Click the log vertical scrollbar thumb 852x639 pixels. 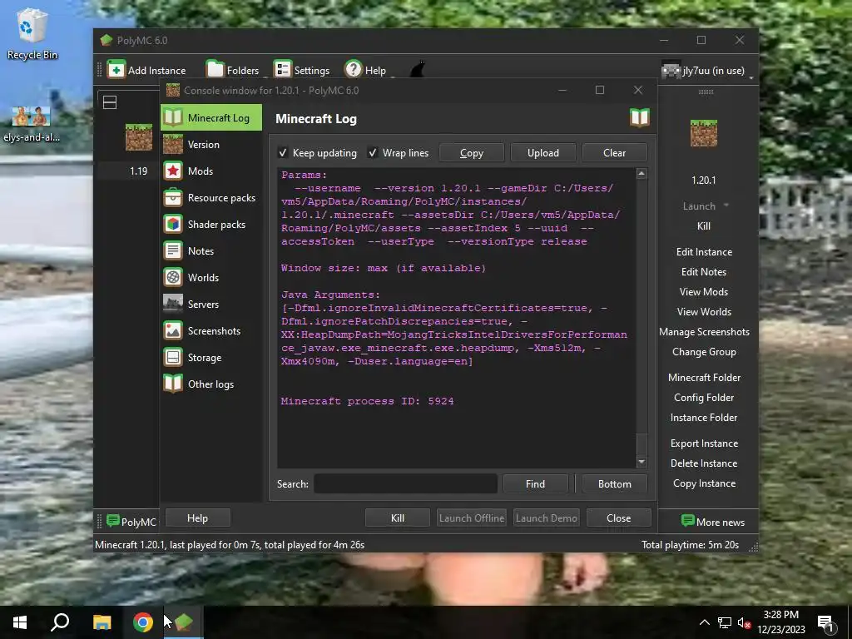[641, 445]
